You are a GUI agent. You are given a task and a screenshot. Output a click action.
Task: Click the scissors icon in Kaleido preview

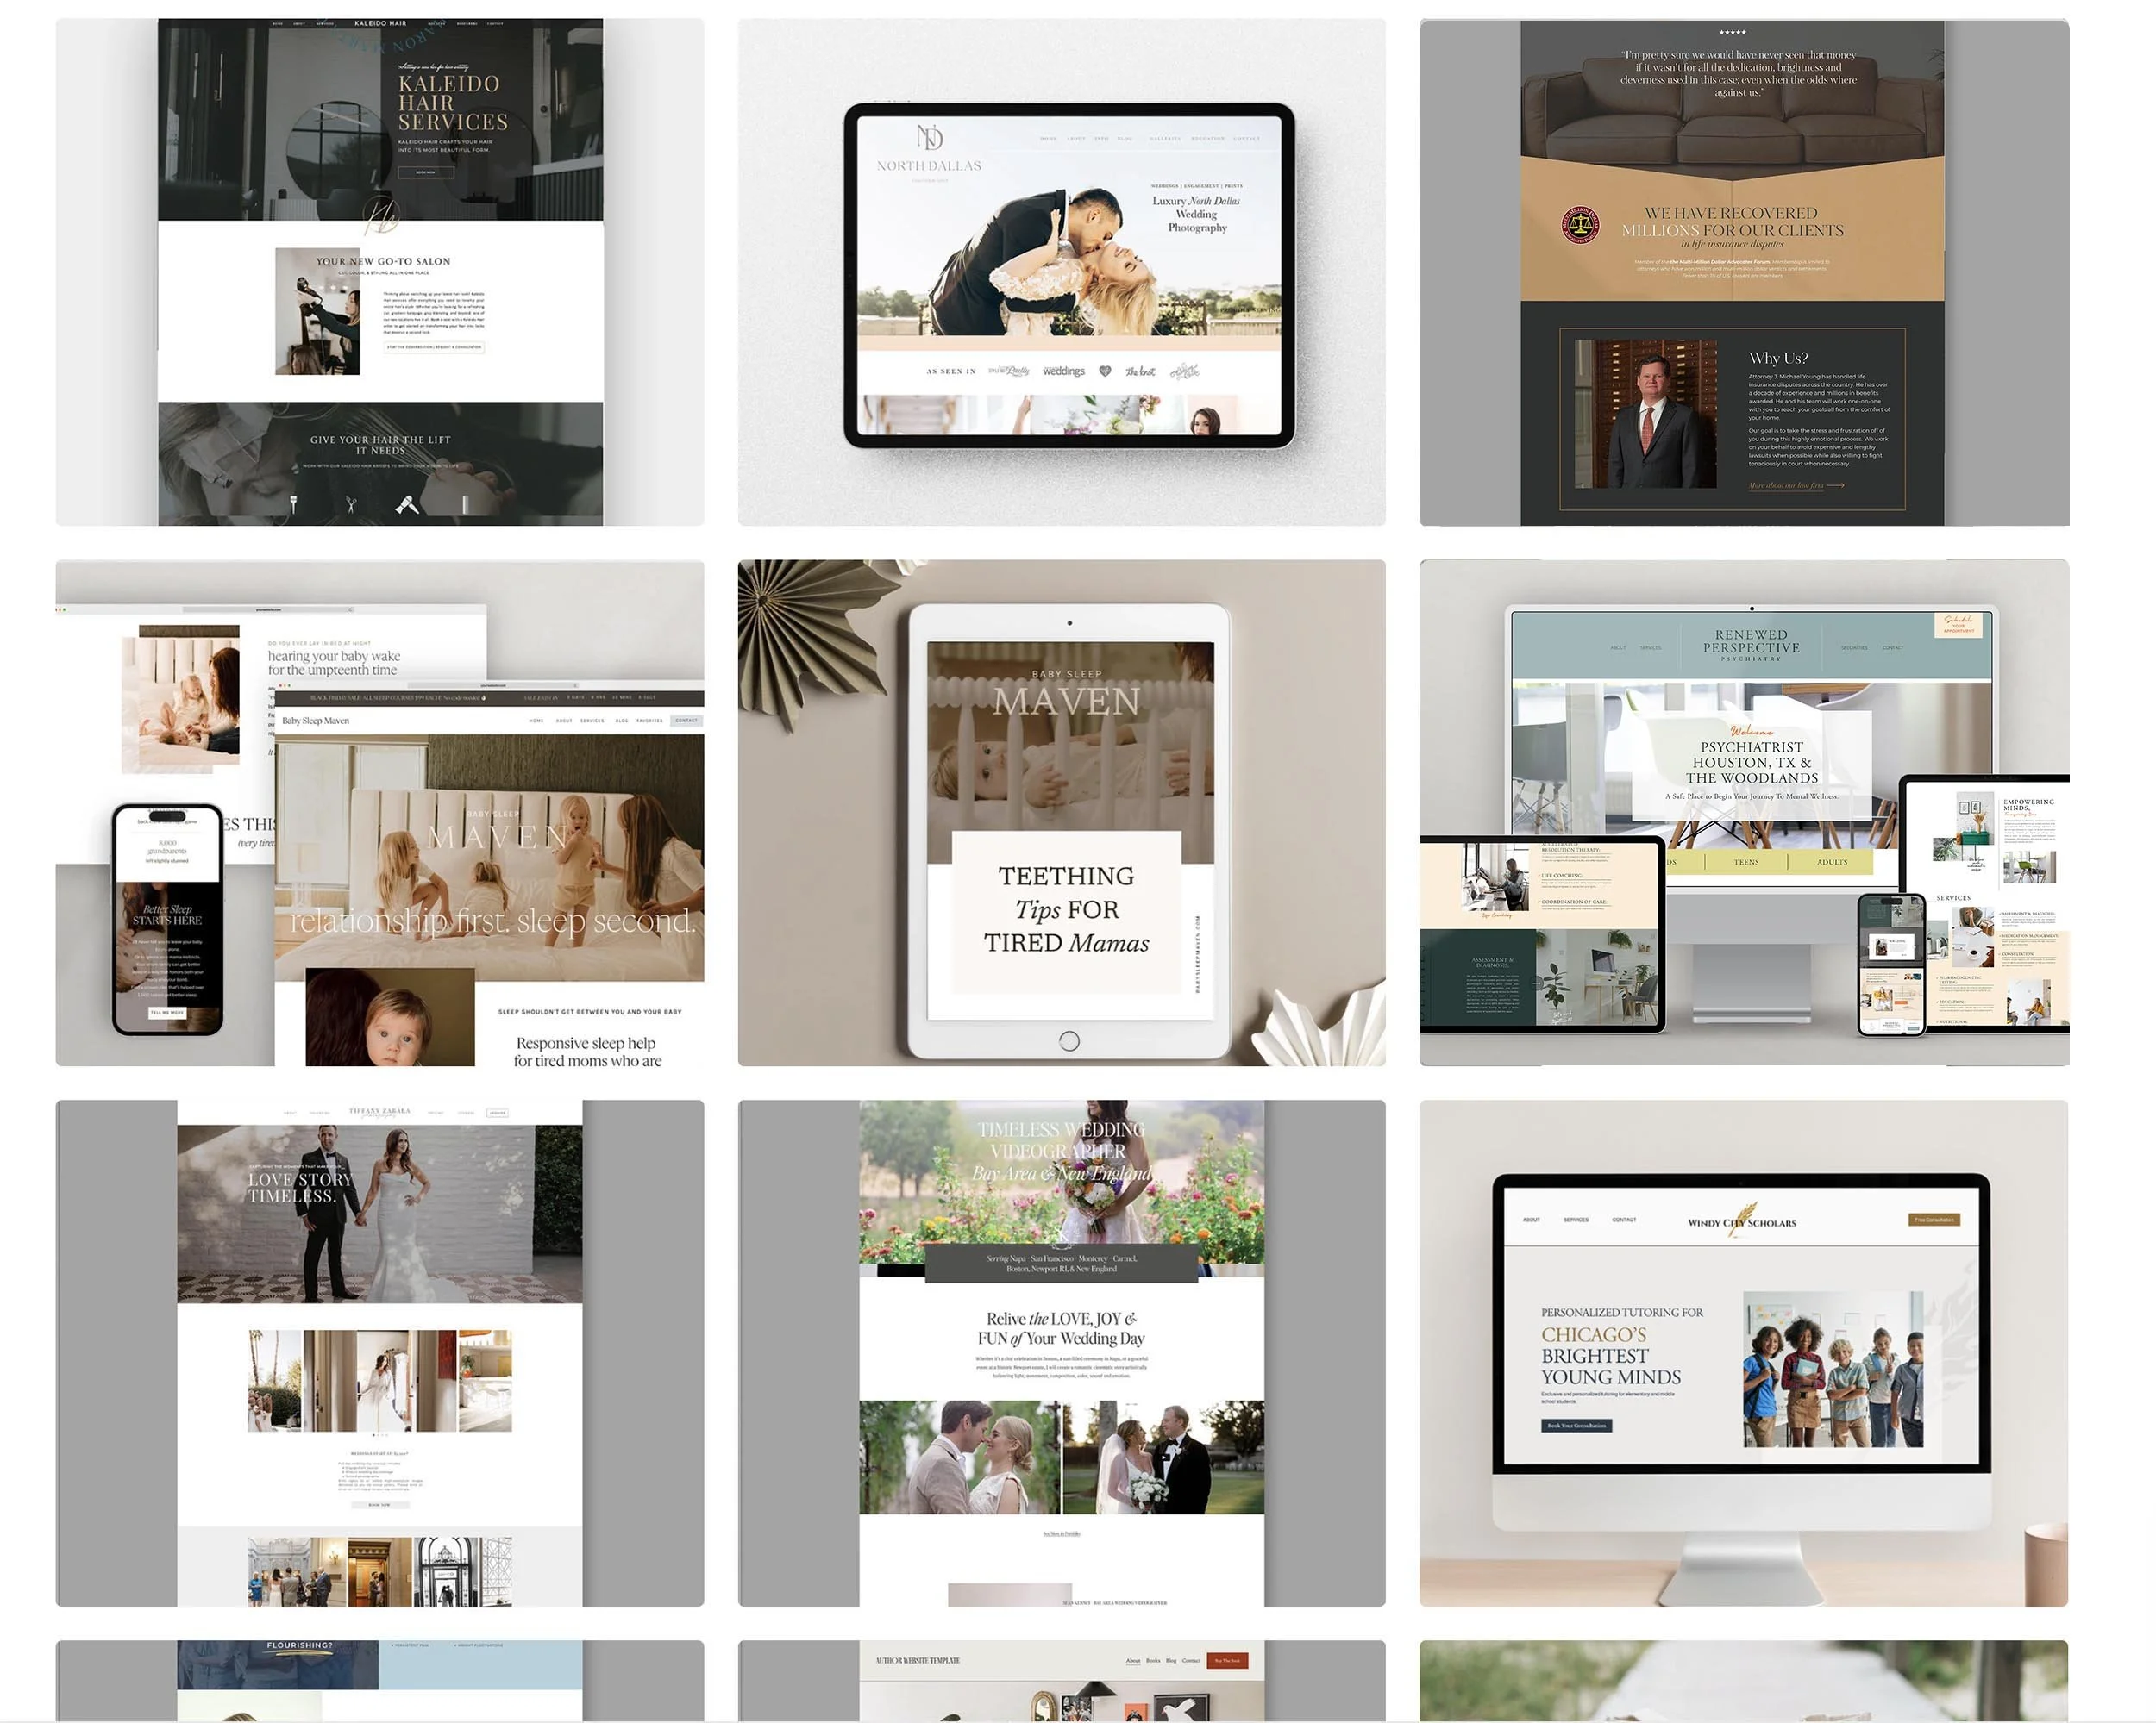click(x=351, y=506)
